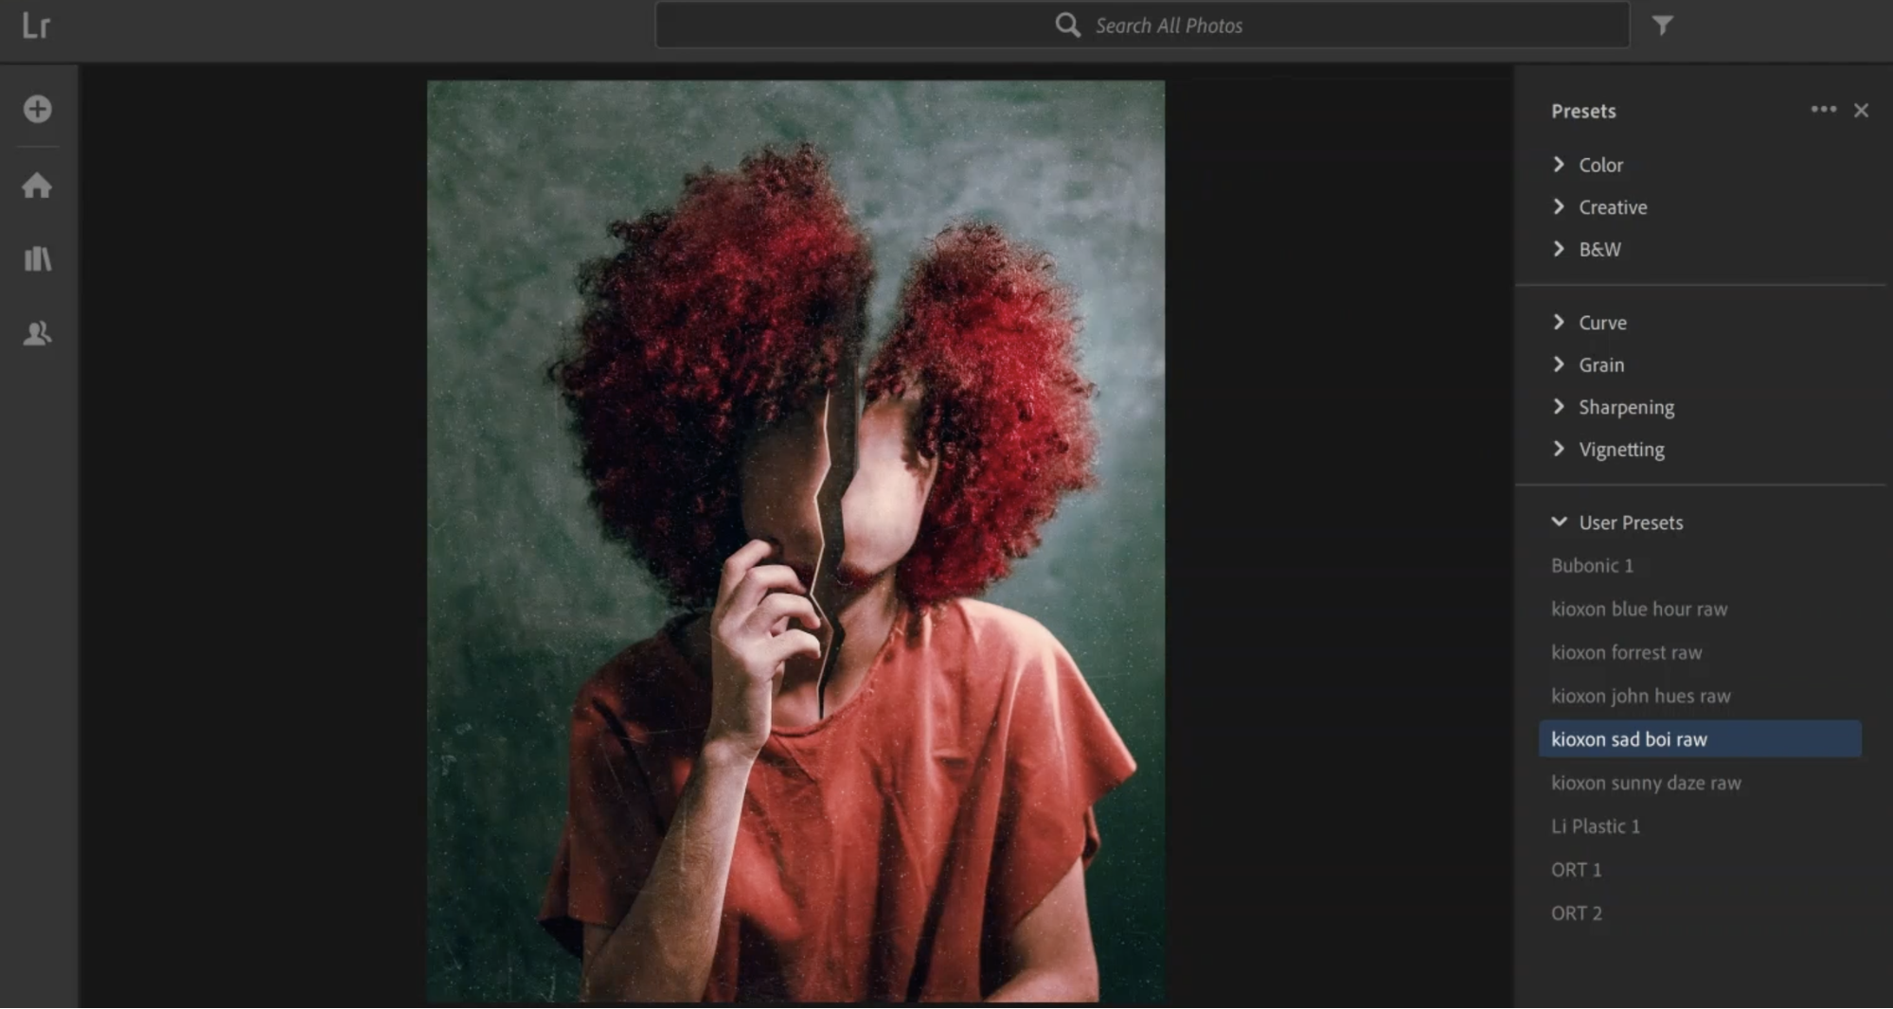This screenshot has height=1009, width=1893.
Task: Open Presets panel three-dot menu
Action: coord(1823,110)
